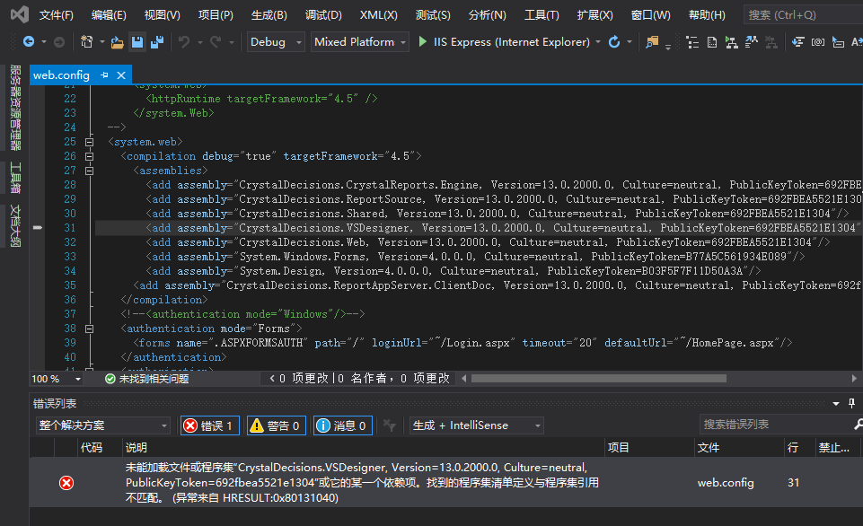Click the open file folder icon

[118, 42]
